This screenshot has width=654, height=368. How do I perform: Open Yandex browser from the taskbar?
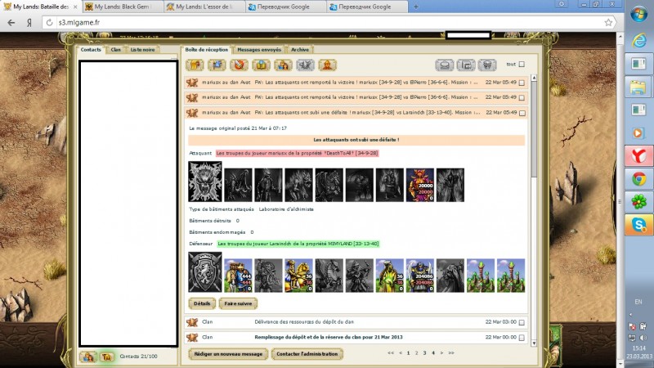tap(636, 155)
